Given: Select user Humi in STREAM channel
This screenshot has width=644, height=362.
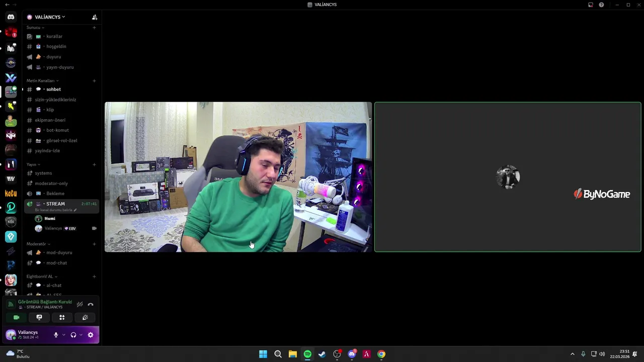Looking at the screenshot, I should pos(65,219).
